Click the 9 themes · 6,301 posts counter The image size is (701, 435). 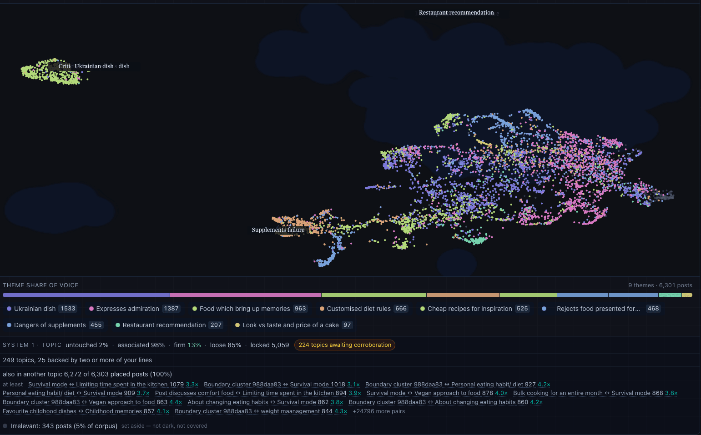[x=660, y=285]
